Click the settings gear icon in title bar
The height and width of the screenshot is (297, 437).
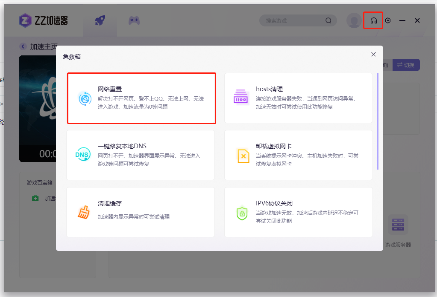pyautogui.click(x=388, y=20)
